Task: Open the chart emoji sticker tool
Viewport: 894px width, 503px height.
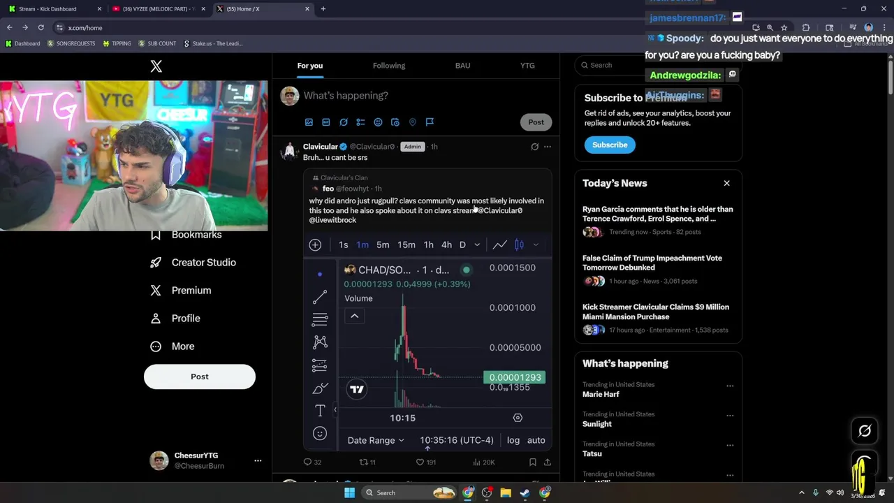Action: click(x=320, y=433)
